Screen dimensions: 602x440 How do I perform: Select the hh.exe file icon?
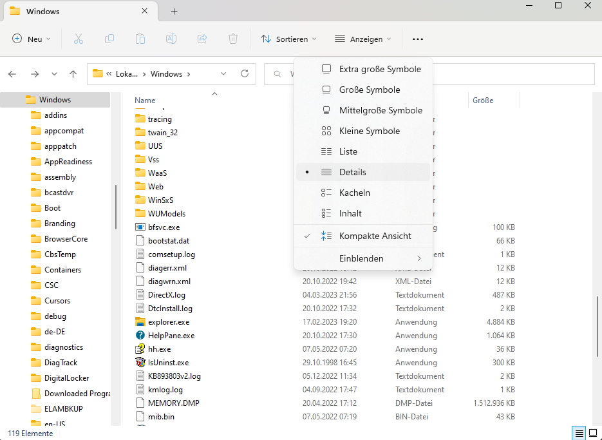(x=140, y=349)
